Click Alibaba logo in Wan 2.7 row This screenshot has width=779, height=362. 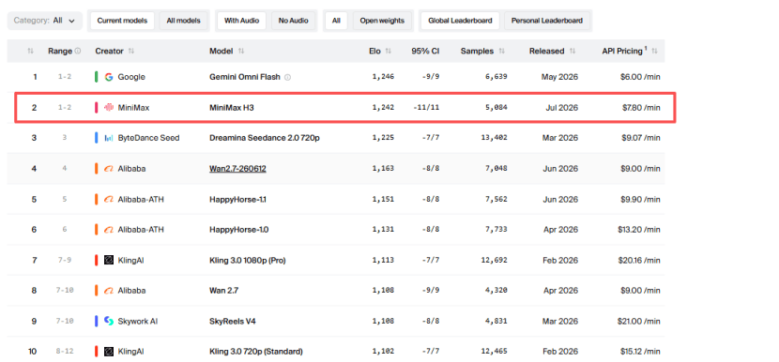(109, 291)
